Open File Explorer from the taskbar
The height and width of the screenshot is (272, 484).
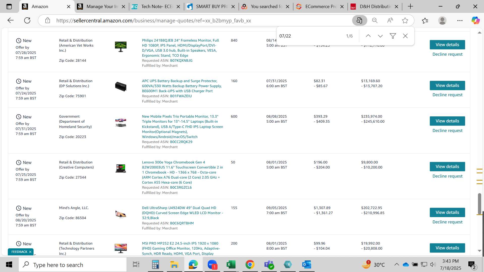(174, 265)
